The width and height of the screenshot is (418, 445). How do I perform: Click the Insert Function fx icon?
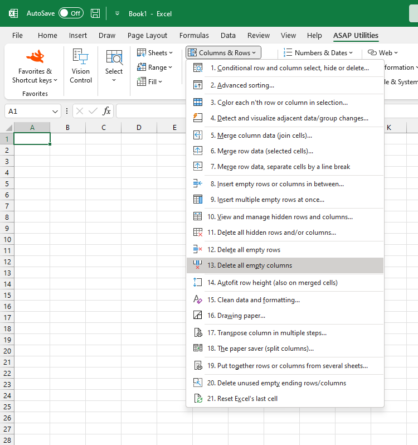(106, 111)
